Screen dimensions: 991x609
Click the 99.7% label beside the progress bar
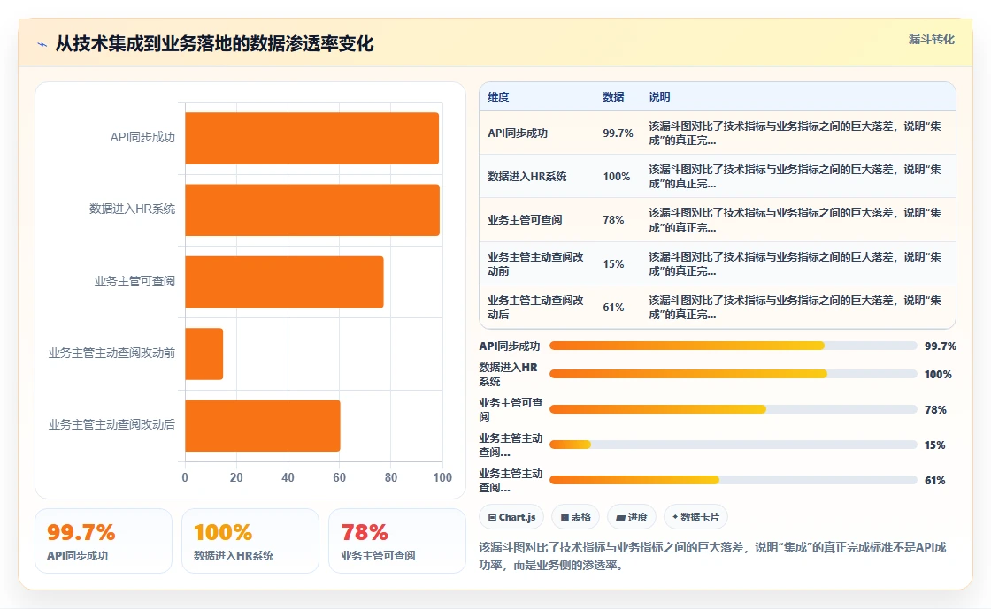point(941,346)
